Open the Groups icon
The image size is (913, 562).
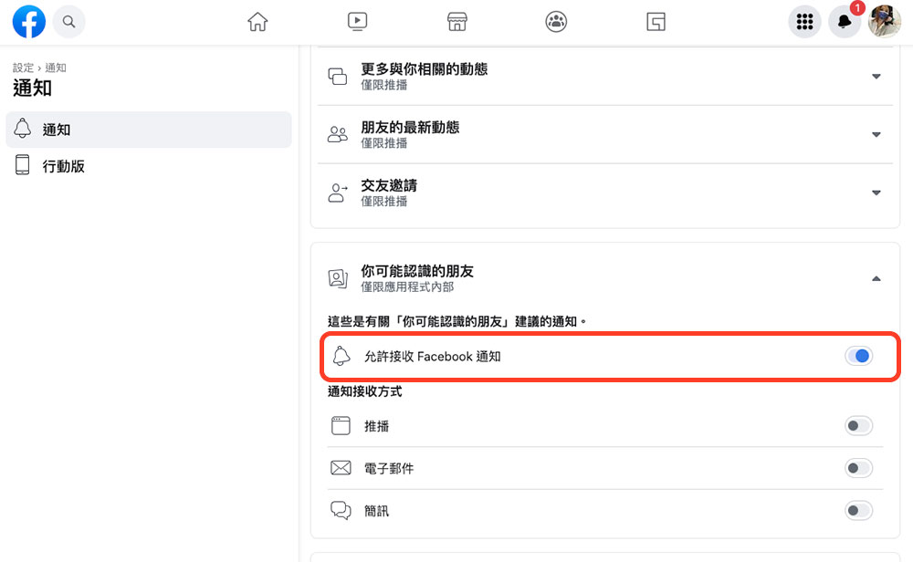[556, 22]
